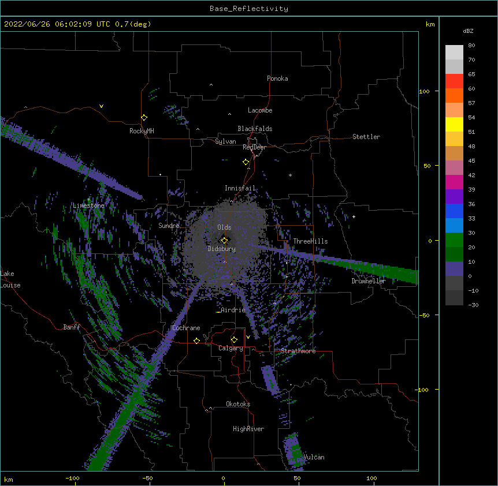Click the -30 value on the dBZ scale
Screen dimensions: 498x486
click(x=473, y=305)
